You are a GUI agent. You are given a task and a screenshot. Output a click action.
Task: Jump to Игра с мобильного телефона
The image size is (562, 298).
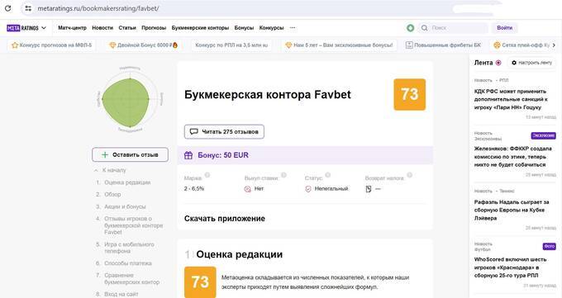[129, 248]
